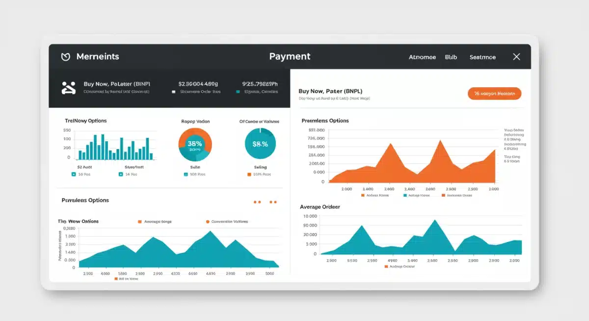Open the second more-options dots menu
The height and width of the screenshot is (321, 589).
click(x=273, y=202)
